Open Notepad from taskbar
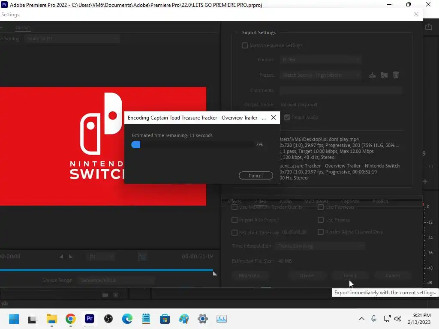439x329 pixels. tap(146, 319)
